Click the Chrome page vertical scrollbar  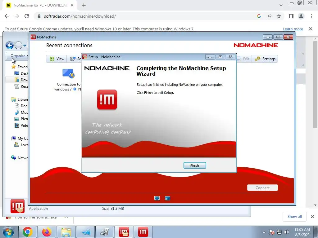click(315, 85)
